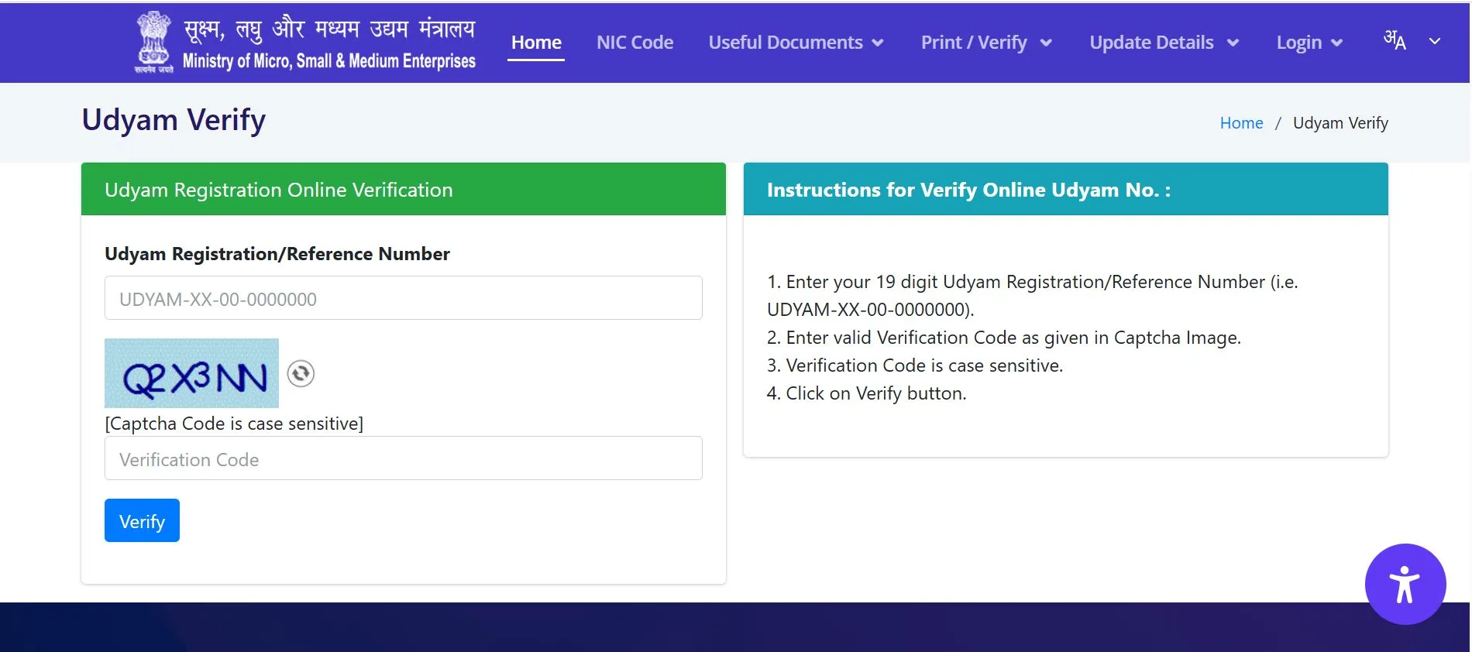Image resolution: width=1472 pixels, height=652 pixels.
Task: Click instruction "2. Enter valid Verification Code"
Action: 1004,338
